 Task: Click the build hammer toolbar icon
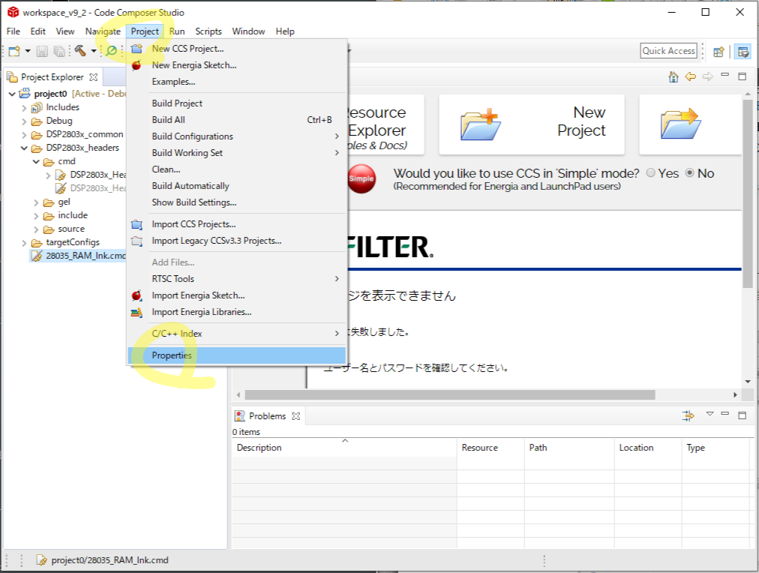point(80,51)
